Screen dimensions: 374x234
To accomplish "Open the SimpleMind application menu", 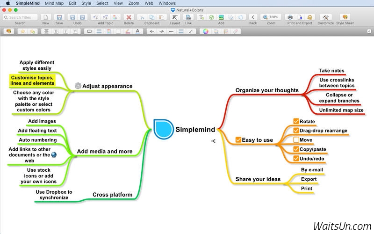I will tap(28, 3).
